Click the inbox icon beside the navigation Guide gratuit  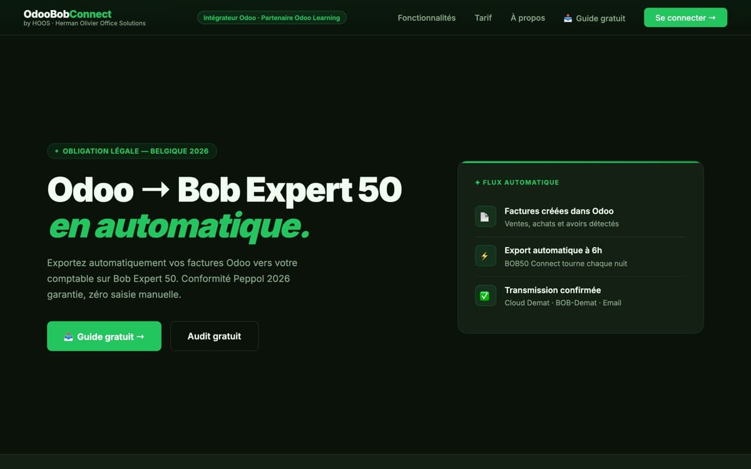[568, 18]
